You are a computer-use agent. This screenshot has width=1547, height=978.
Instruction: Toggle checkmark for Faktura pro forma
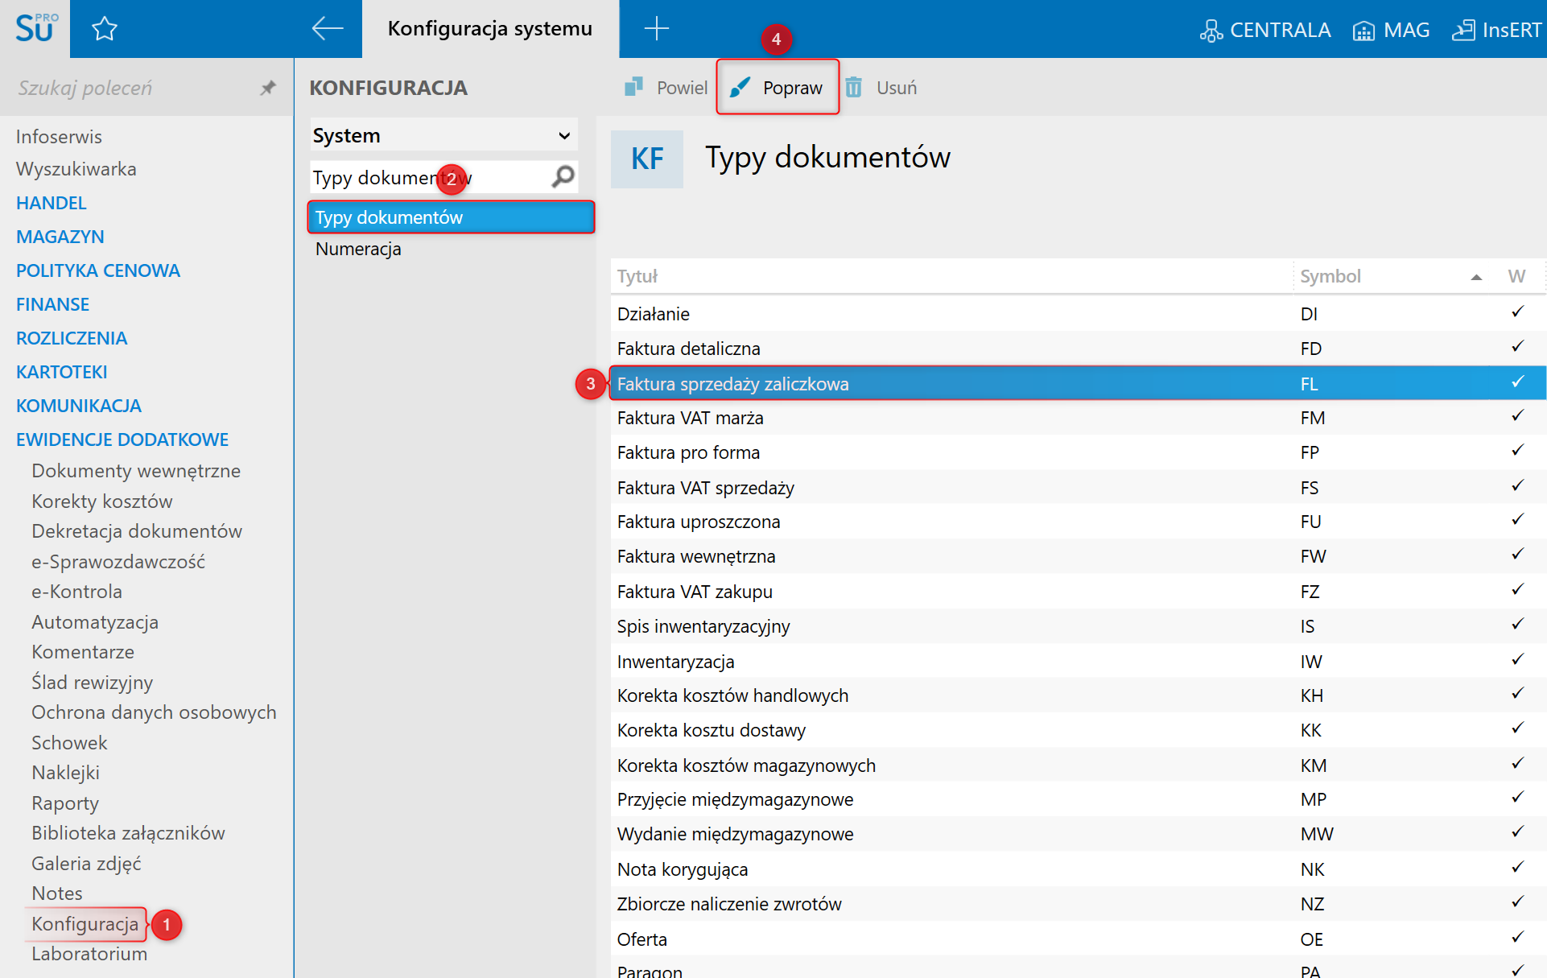coord(1517,451)
